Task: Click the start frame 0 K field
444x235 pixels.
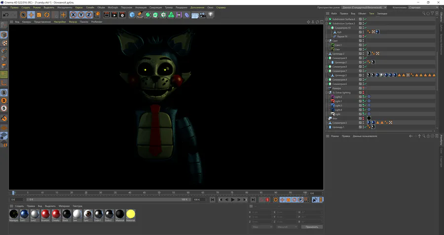Action: point(17,200)
